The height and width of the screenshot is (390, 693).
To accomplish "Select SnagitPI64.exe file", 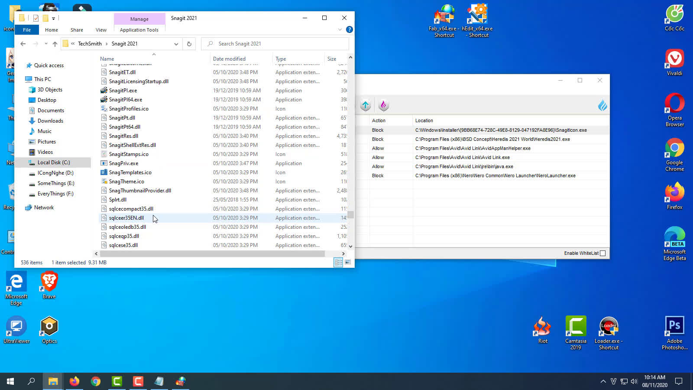I will coord(125,100).
